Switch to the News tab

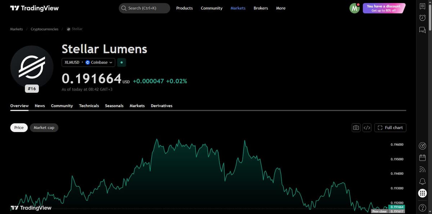tap(40, 106)
